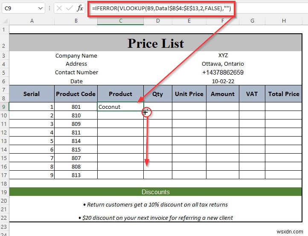
Task: Click the green Discounts banner cell
Action: pos(156,192)
